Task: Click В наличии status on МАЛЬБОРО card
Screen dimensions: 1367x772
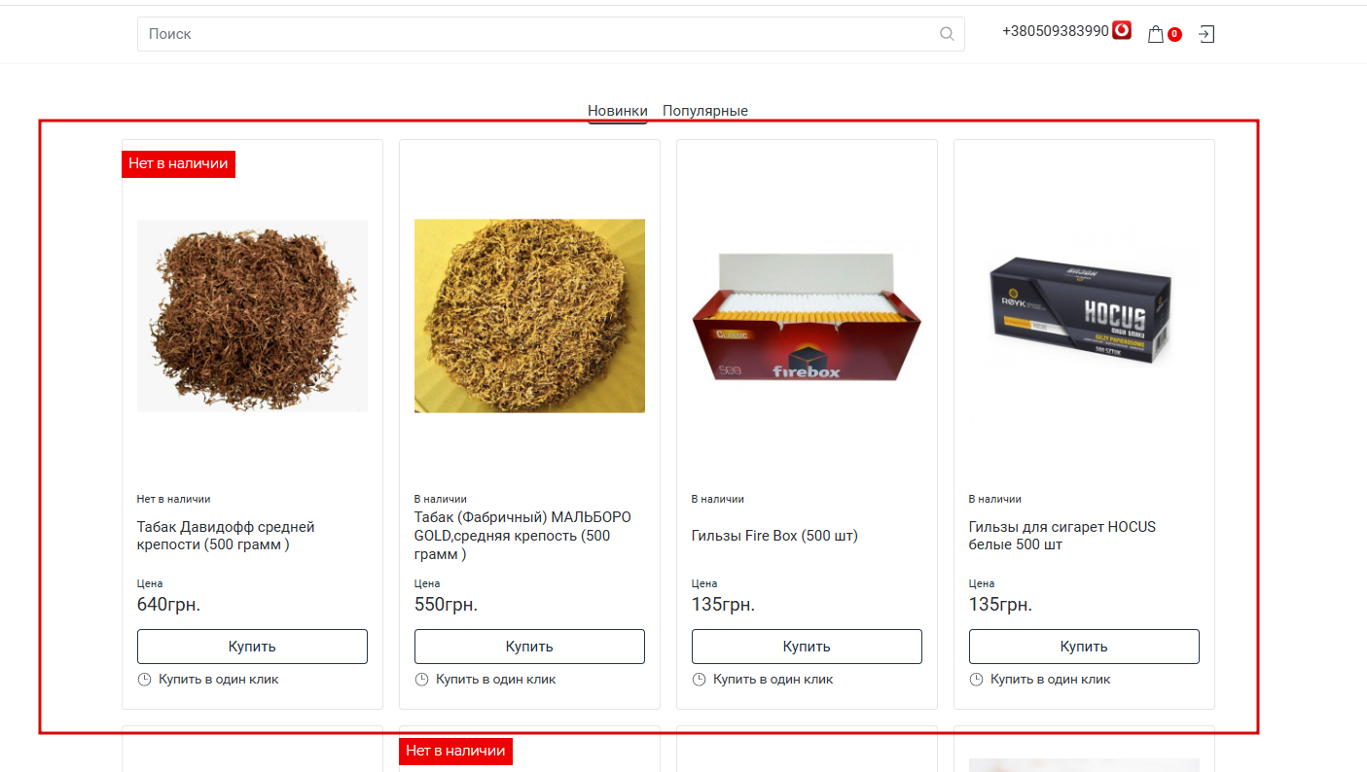Action: click(x=441, y=499)
